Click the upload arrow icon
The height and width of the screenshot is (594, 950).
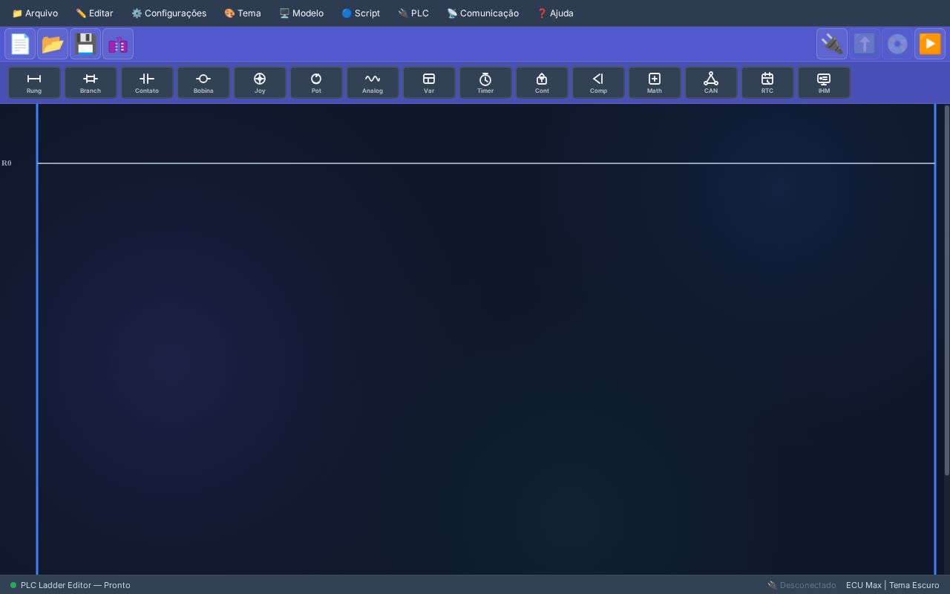click(x=865, y=44)
